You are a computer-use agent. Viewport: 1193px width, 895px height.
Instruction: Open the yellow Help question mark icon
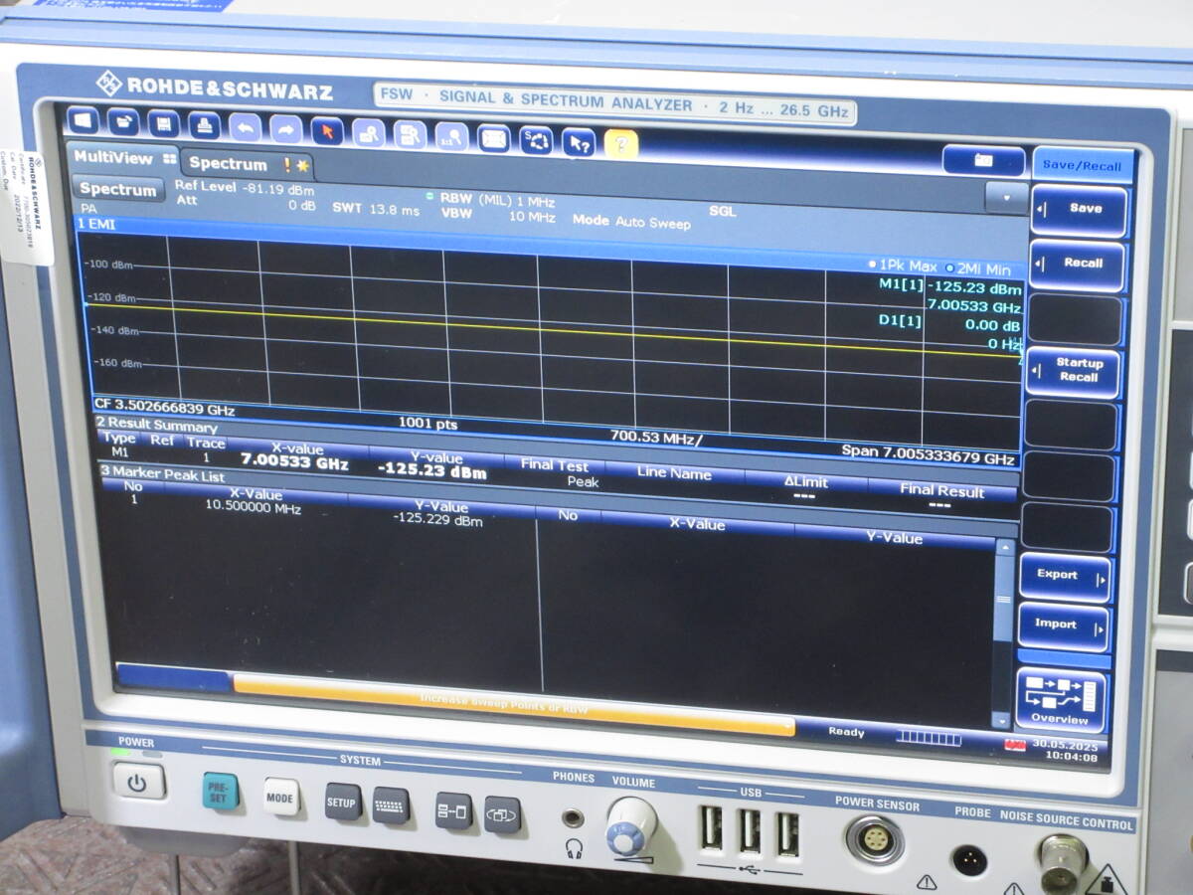click(621, 144)
